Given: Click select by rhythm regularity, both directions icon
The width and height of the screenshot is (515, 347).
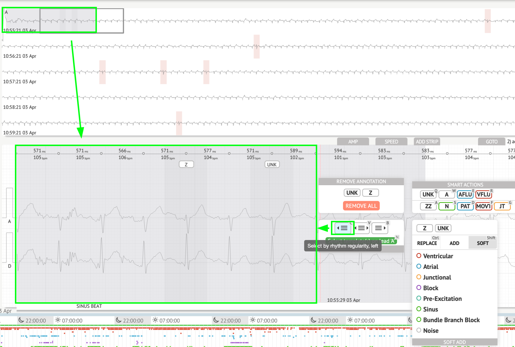Looking at the screenshot, I should click(361, 228).
